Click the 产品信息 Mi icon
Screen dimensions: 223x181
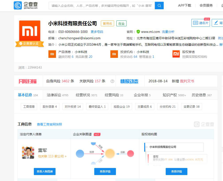point(51,55)
